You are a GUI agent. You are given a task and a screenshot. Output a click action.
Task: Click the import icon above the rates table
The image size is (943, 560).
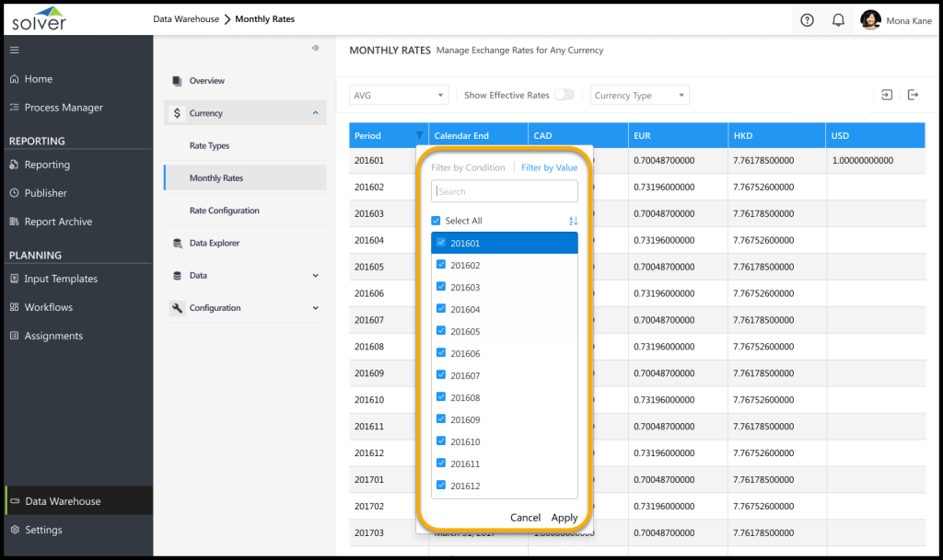886,95
